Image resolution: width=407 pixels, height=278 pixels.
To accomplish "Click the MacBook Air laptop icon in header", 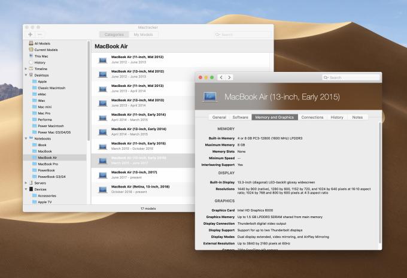I will [210, 97].
